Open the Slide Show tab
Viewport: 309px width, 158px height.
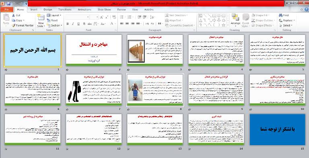tap(104, 10)
